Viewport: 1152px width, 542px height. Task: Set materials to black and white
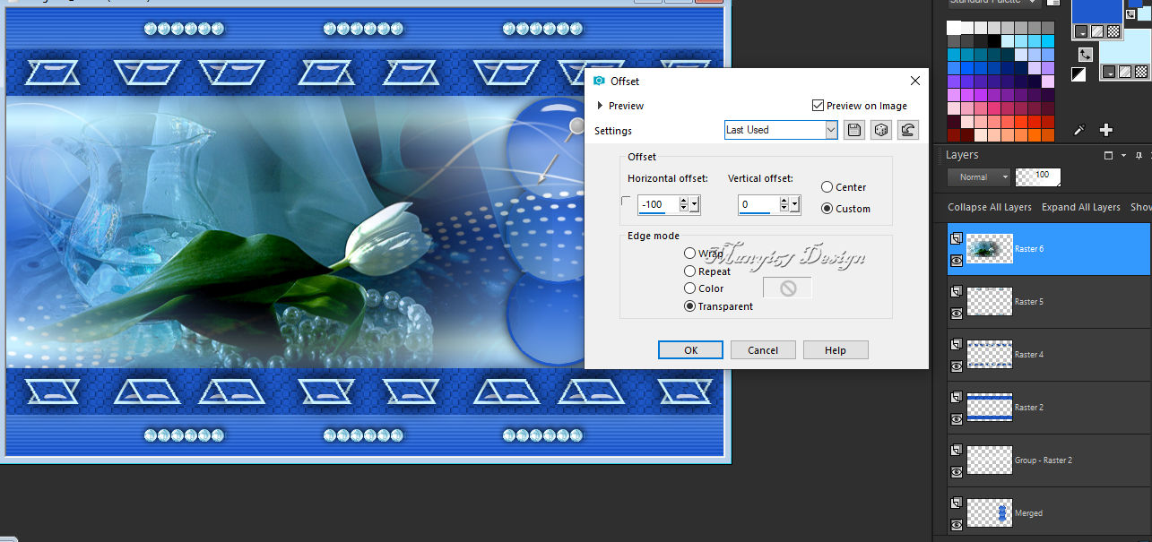[x=1078, y=74]
